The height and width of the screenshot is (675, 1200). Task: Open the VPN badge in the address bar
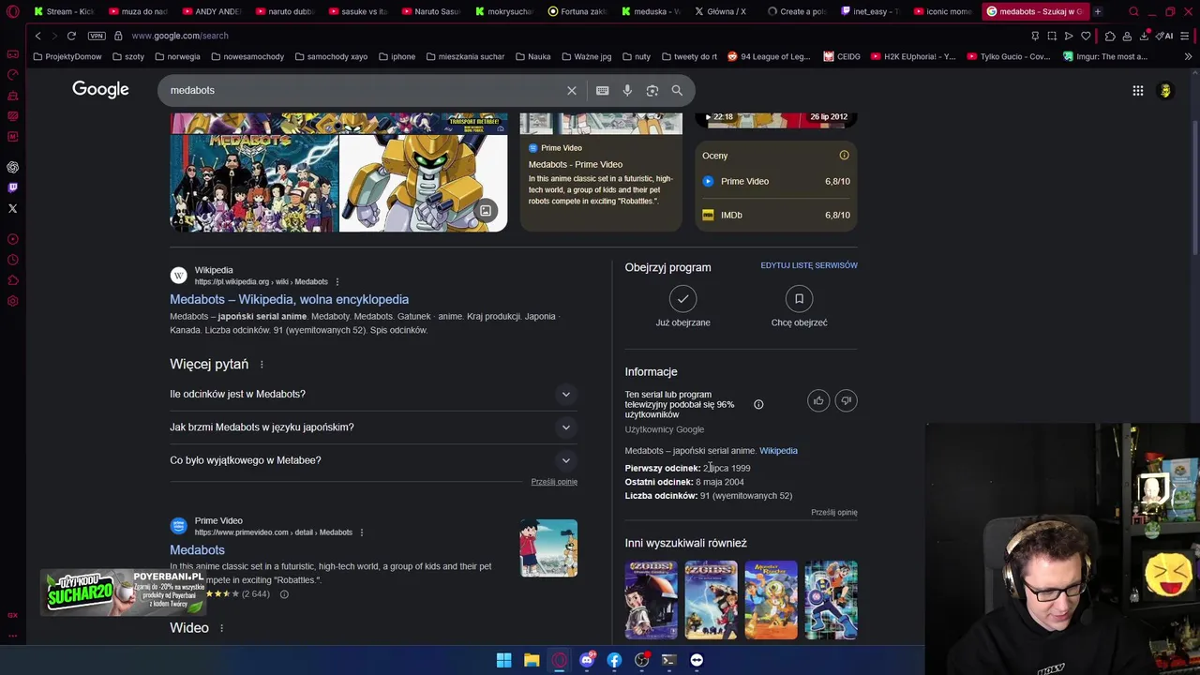pos(97,36)
